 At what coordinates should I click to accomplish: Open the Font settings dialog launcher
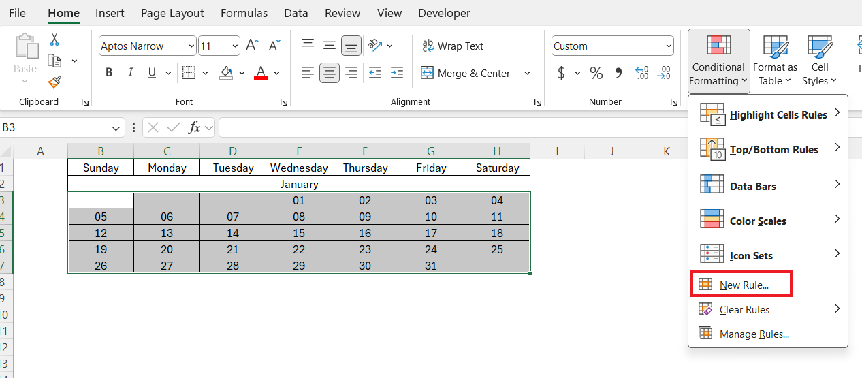284,102
